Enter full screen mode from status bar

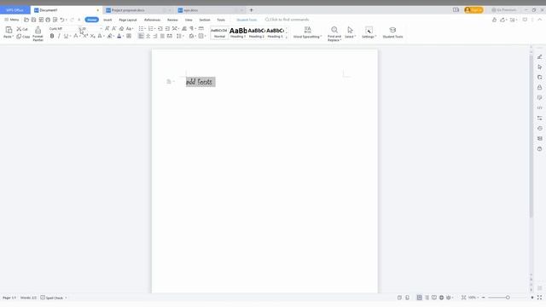[539, 298]
